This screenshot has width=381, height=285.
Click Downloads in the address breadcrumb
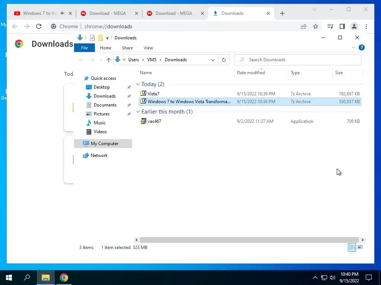tap(176, 60)
